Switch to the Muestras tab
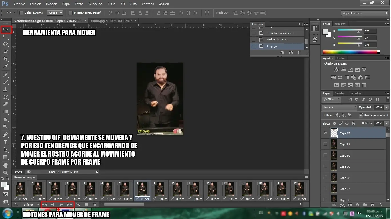Viewport: 391px width, 219px height. coord(340,24)
